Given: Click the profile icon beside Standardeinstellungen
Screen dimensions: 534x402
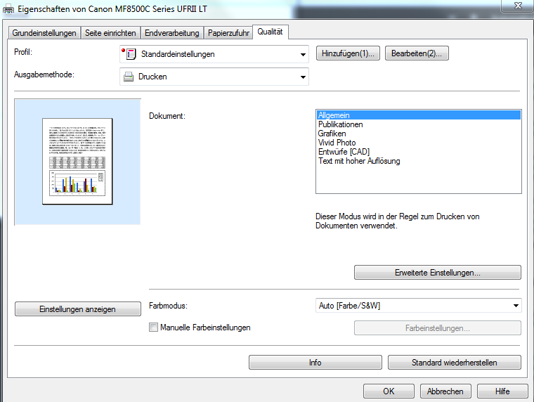Looking at the screenshot, I should click(x=129, y=54).
